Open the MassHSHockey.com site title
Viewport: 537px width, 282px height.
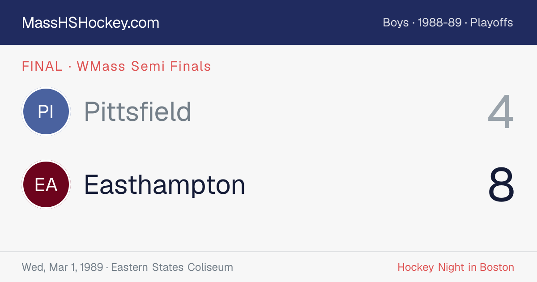pos(90,23)
